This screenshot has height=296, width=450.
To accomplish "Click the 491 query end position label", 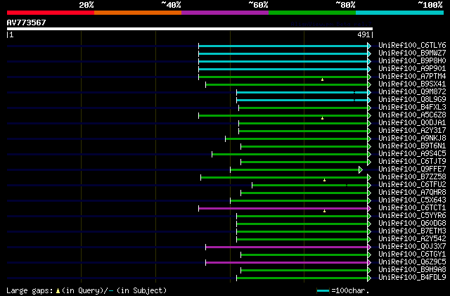I will [364, 34].
